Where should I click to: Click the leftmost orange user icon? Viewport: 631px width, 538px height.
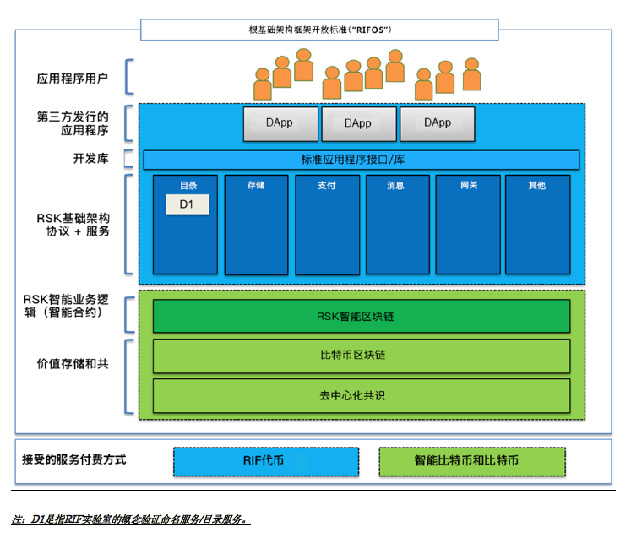pos(263,84)
